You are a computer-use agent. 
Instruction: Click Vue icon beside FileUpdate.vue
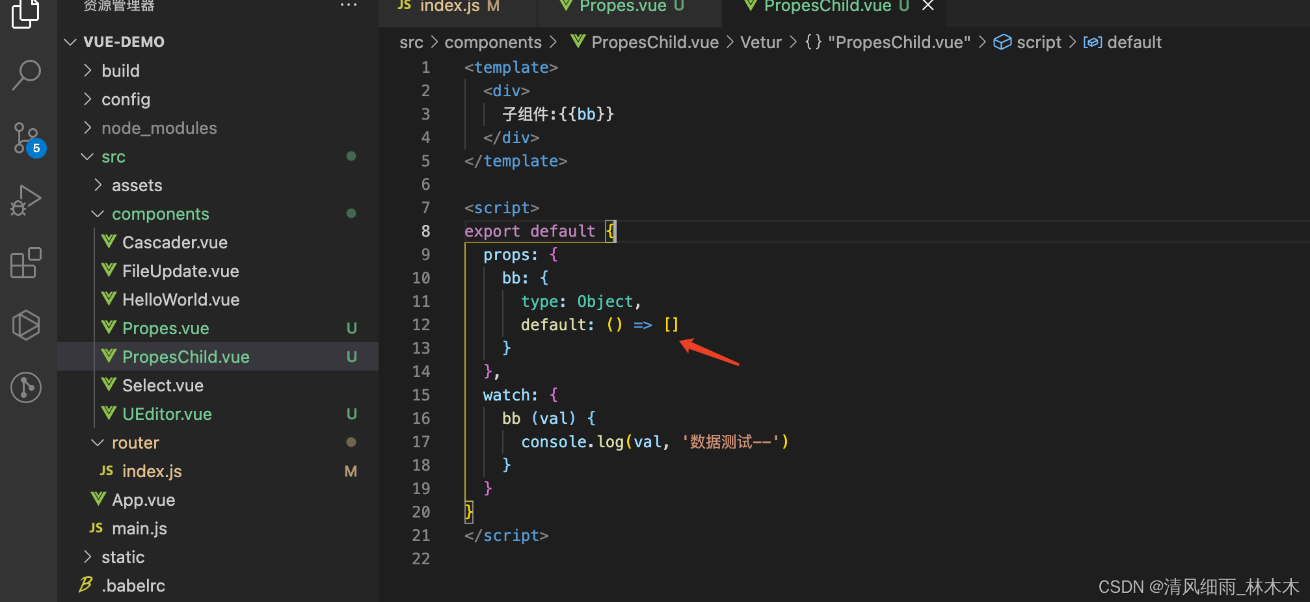coord(109,270)
